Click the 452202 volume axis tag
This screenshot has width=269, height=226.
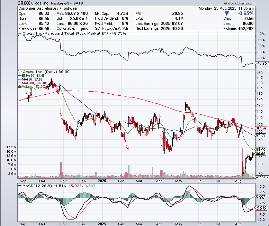[262, 177]
